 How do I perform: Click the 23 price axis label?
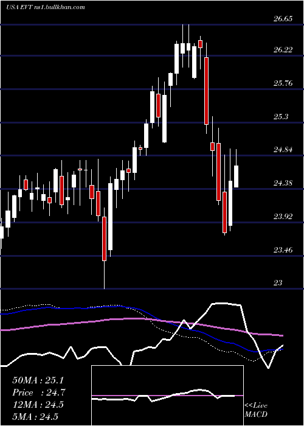278,283
